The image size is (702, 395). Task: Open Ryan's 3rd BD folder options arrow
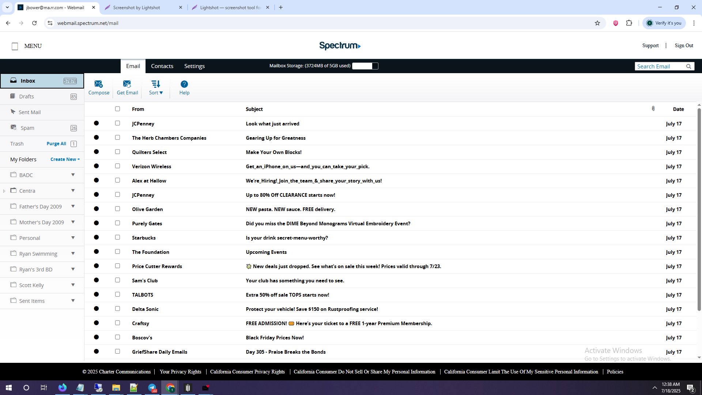click(x=73, y=269)
